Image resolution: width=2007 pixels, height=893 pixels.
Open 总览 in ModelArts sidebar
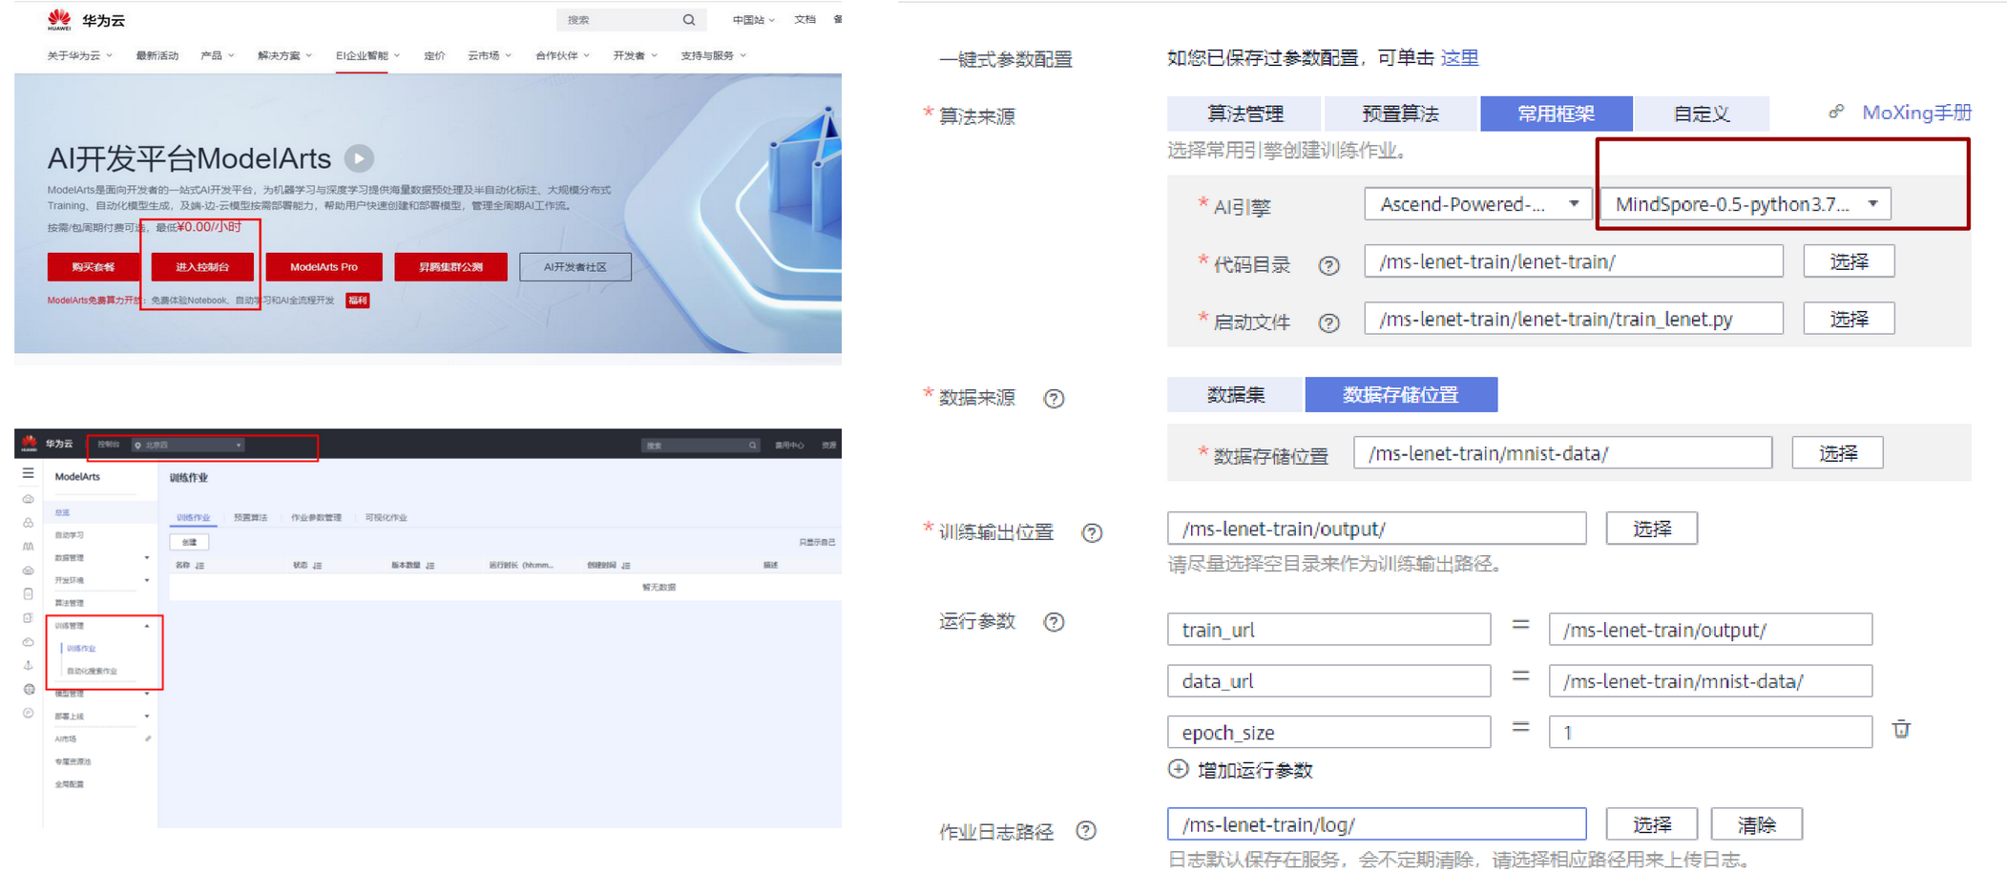tap(62, 512)
